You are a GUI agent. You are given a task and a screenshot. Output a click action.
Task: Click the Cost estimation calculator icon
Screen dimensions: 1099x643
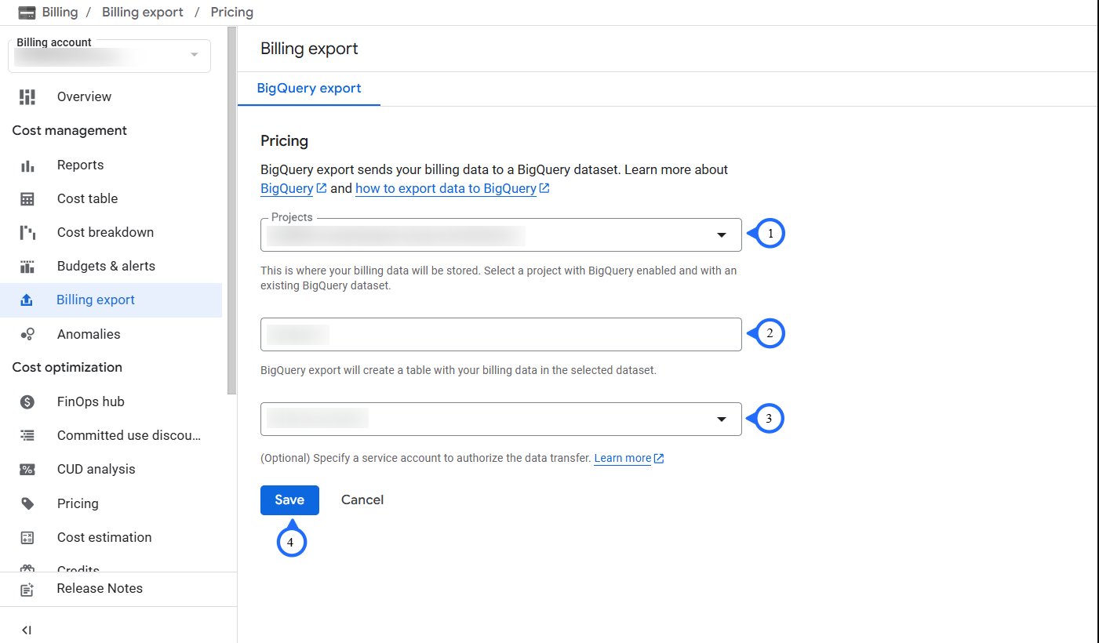tap(27, 538)
